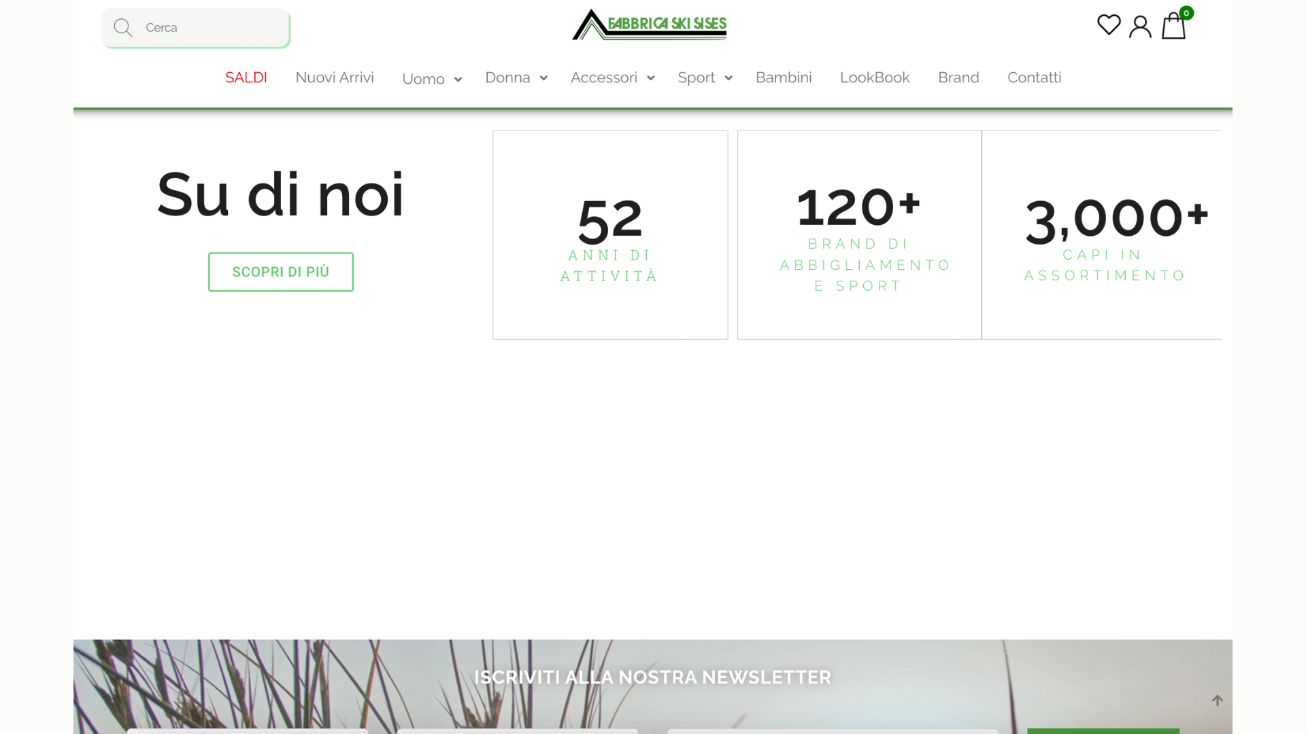Open the SALDI menu item

point(246,77)
